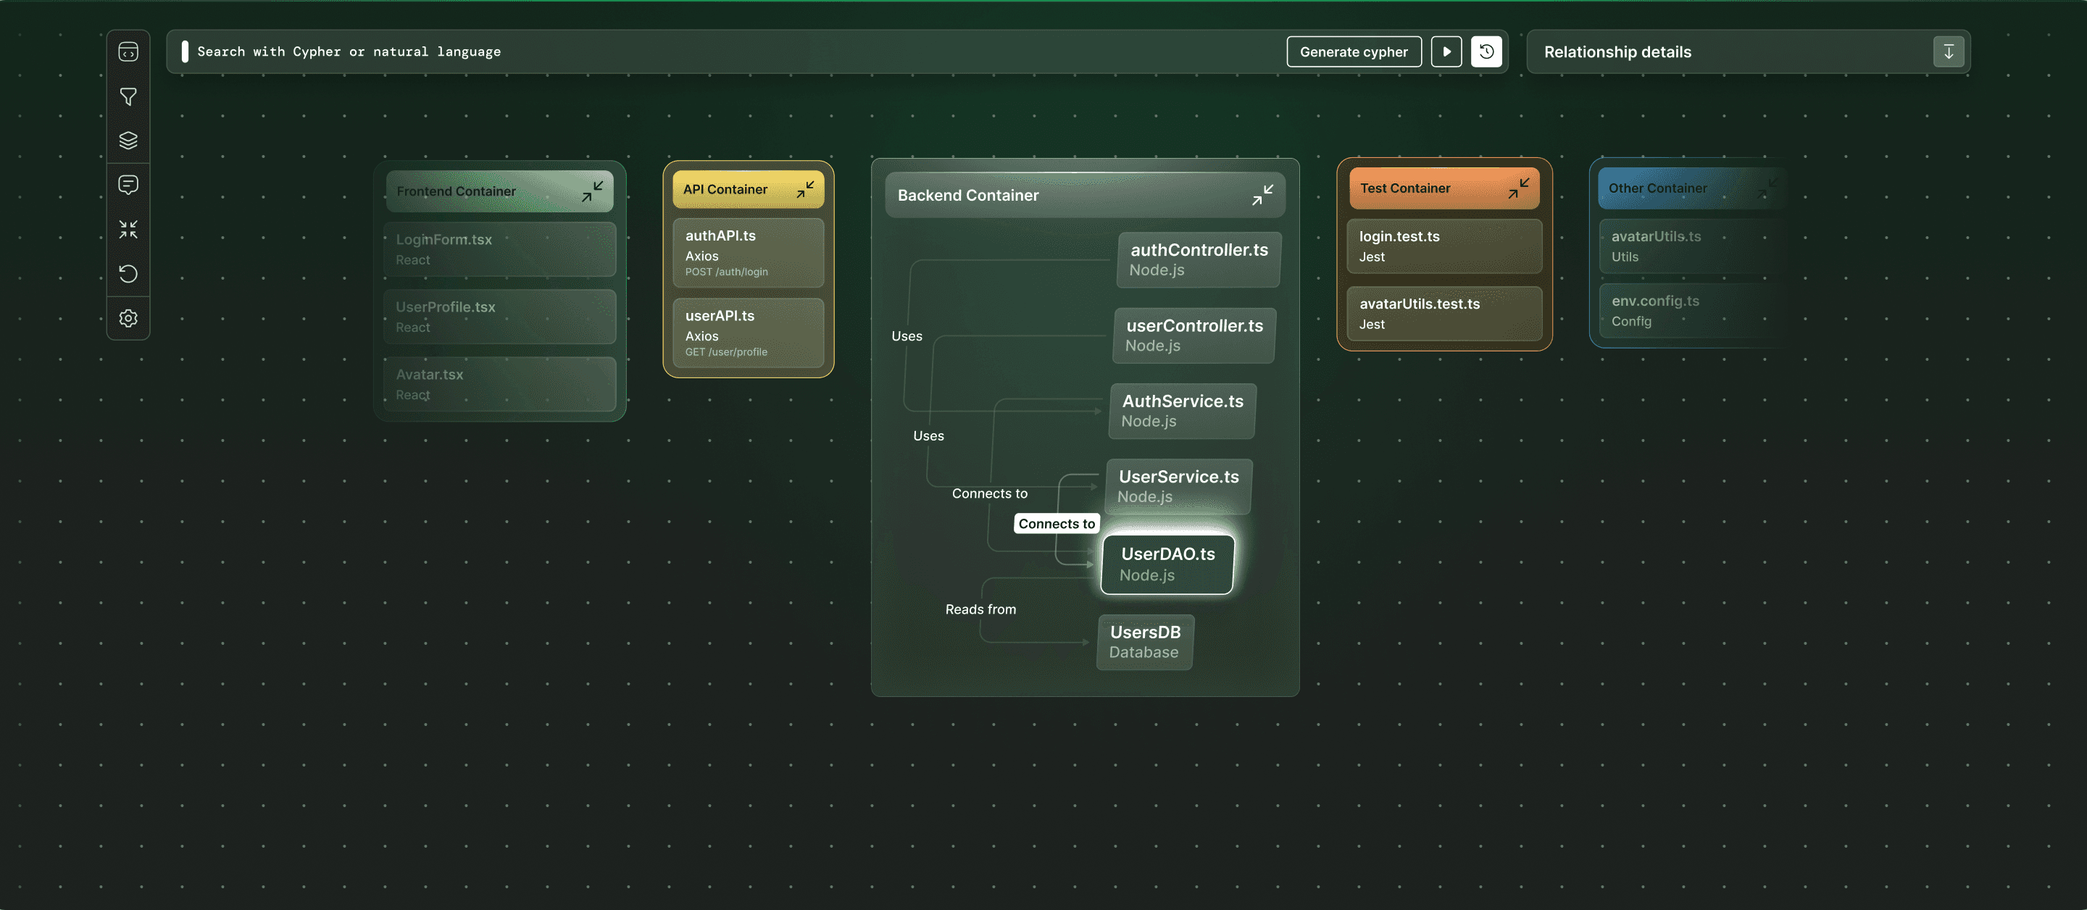The height and width of the screenshot is (910, 2087).
Task: Open the layers stack icon
Action: (128, 140)
